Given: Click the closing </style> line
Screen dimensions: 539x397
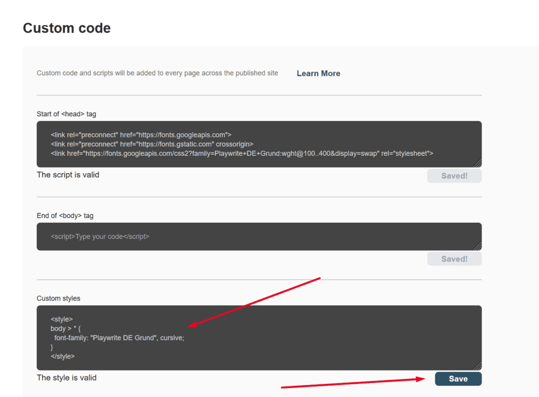Looking at the screenshot, I should (x=63, y=356).
